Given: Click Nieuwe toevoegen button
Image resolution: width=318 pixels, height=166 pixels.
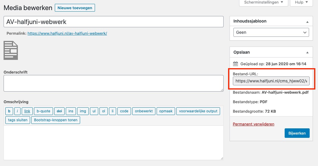Looking at the screenshot, I should [75, 8].
